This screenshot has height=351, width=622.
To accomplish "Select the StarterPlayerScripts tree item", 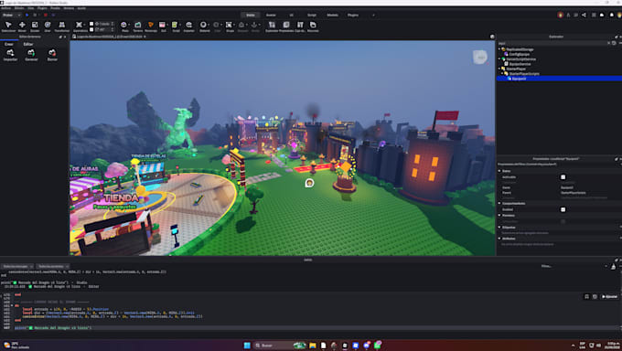I will (x=523, y=74).
